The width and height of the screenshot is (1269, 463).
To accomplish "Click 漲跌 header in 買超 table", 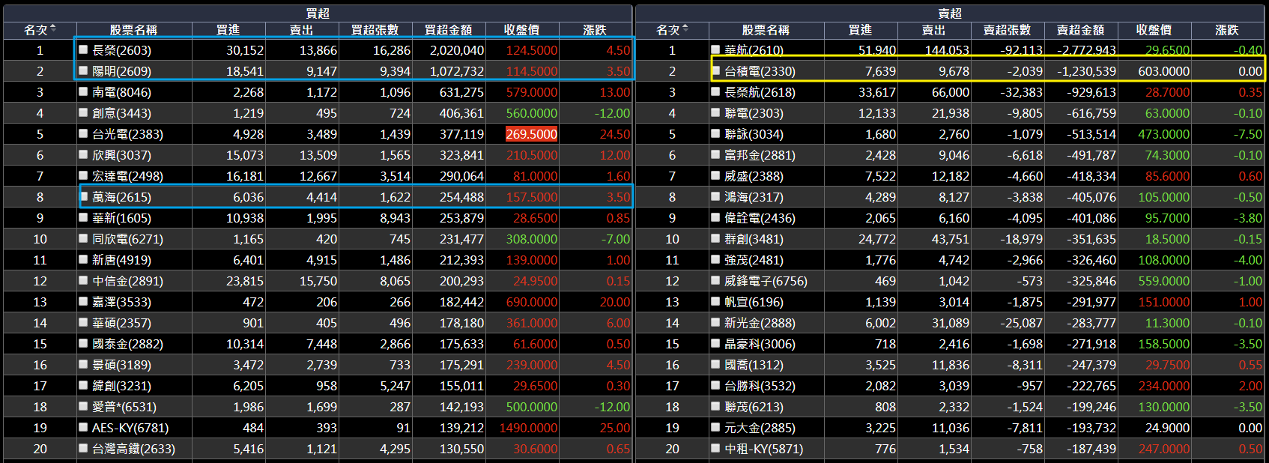I will click(595, 30).
